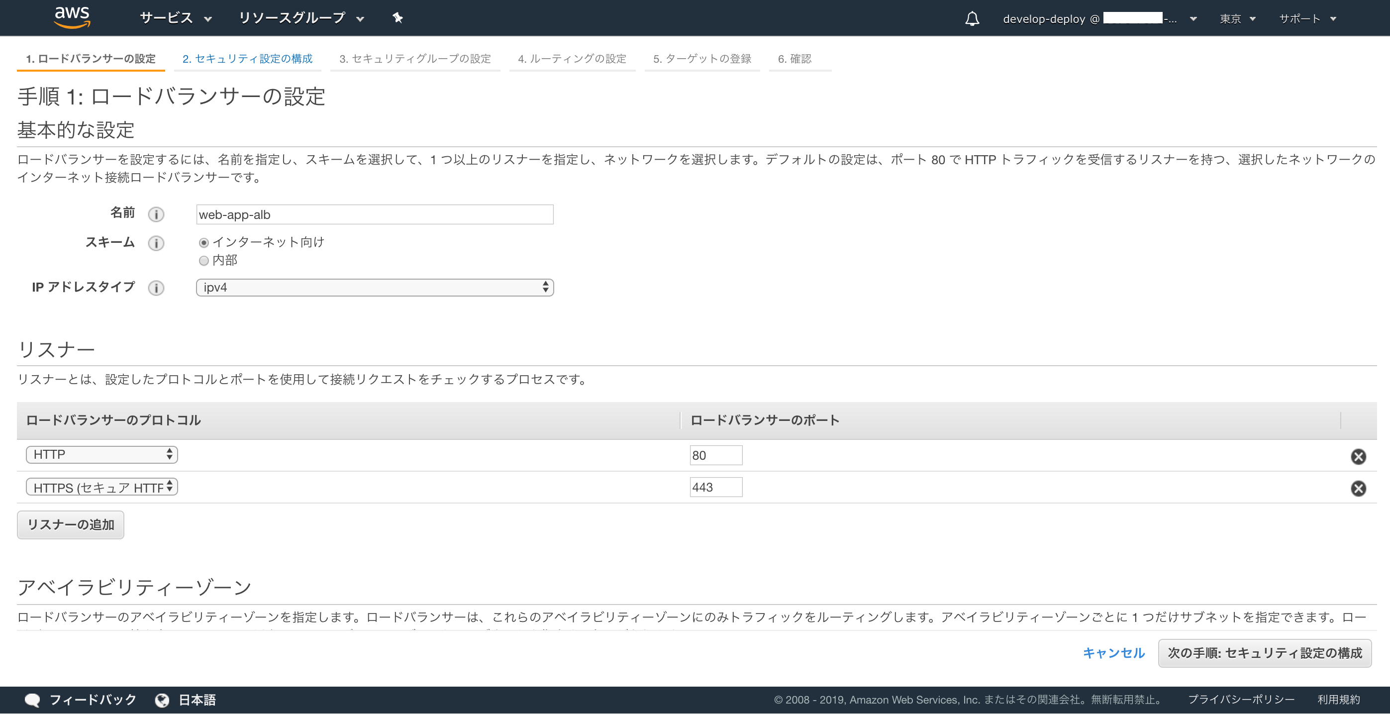Remove the HTTP port 80 listener
The image size is (1390, 714).
pos(1358,457)
